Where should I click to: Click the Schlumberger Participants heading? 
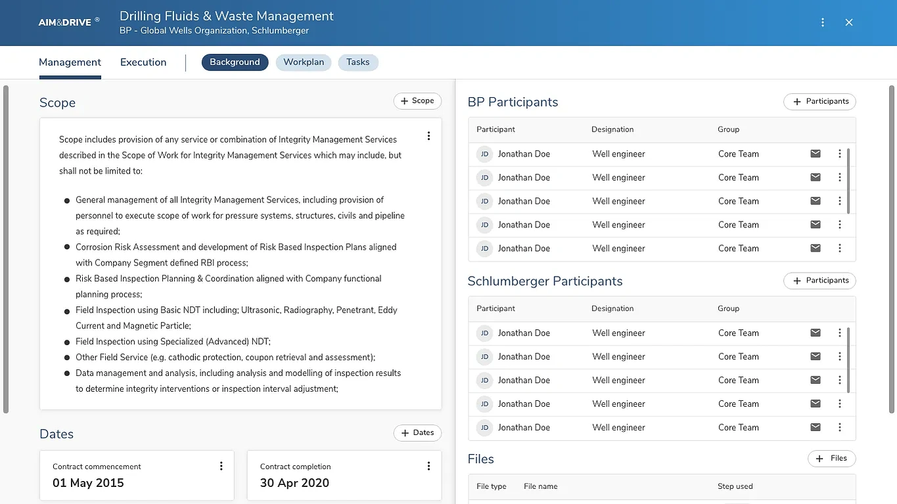545,281
